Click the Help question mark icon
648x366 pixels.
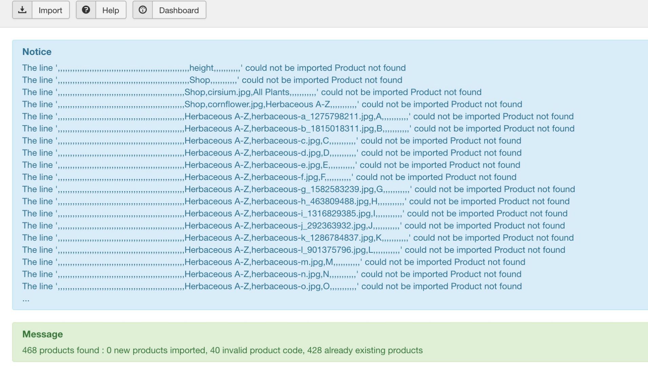point(86,10)
